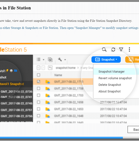Click the file name GMT_2017-08-22_1708
Image resolution: width=139 pixels, height=141 pixels.
coord(69,89)
